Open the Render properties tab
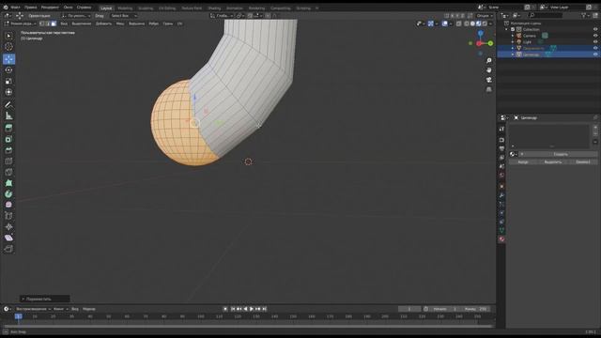Image resolution: width=601 pixels, height=338 pixels. (x=501, y=140)
